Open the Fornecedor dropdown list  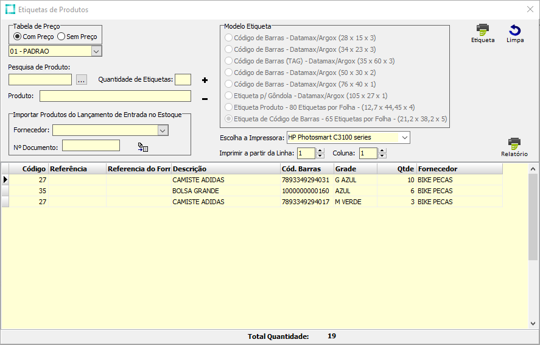162,130
